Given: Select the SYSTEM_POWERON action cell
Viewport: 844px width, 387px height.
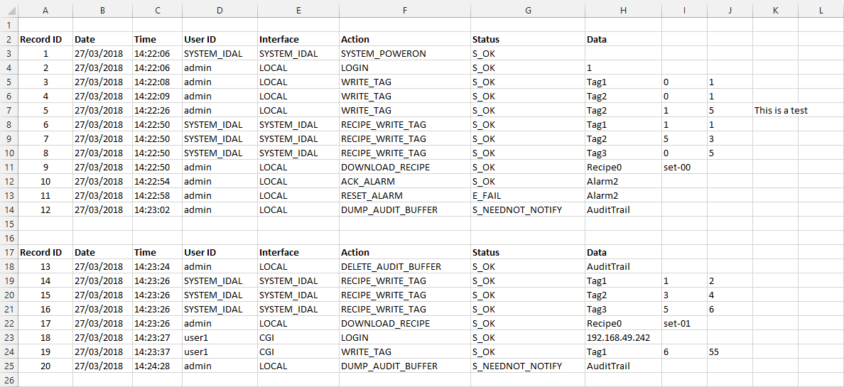Looking at the screenshot, I should [x=384, y=53].
